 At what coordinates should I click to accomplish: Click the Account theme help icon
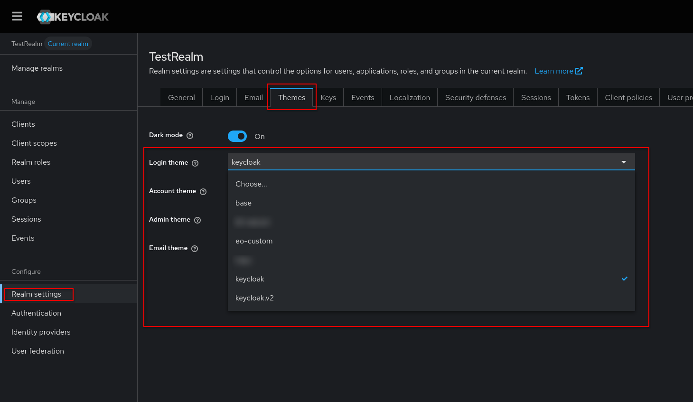pyautogui.click(x=203, y=192)
